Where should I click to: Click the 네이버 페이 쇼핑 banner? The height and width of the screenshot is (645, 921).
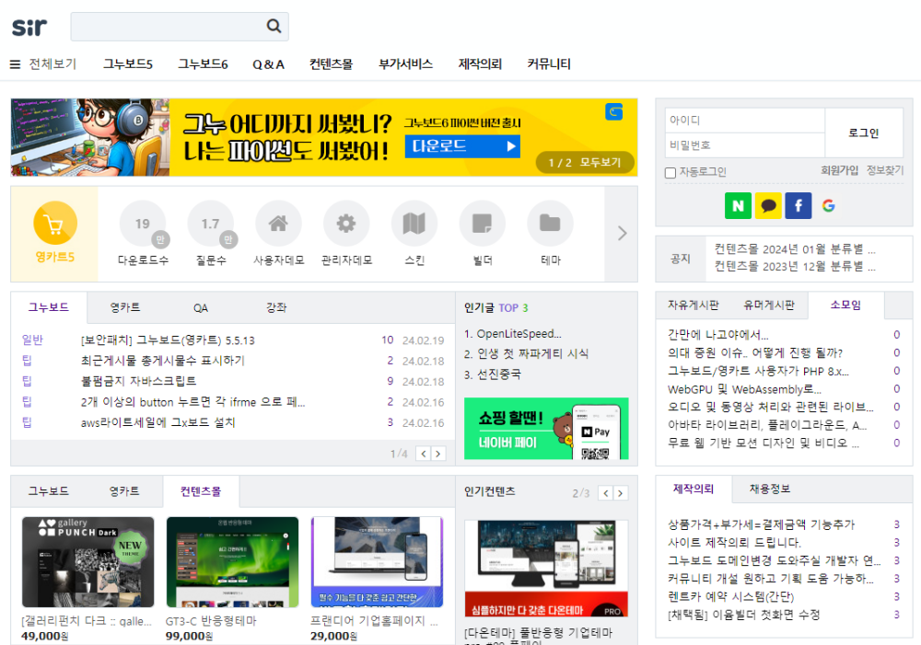click(546, 429)
